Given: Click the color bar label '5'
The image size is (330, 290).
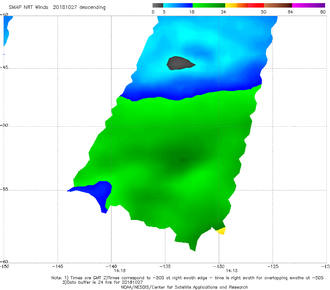Looking at the screenshot, I should pyautogui.click(x=164, y=12).
